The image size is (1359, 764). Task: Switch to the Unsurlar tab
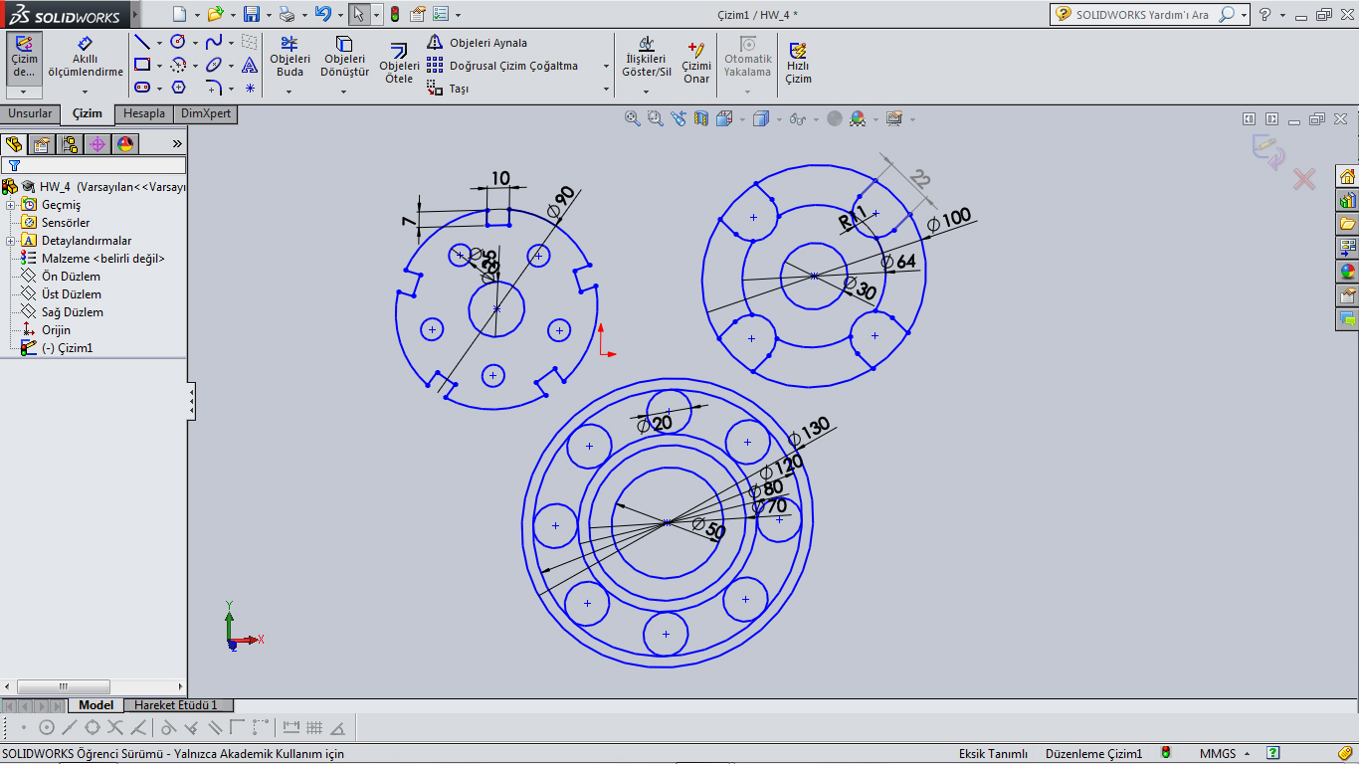(x=30, y=114)
